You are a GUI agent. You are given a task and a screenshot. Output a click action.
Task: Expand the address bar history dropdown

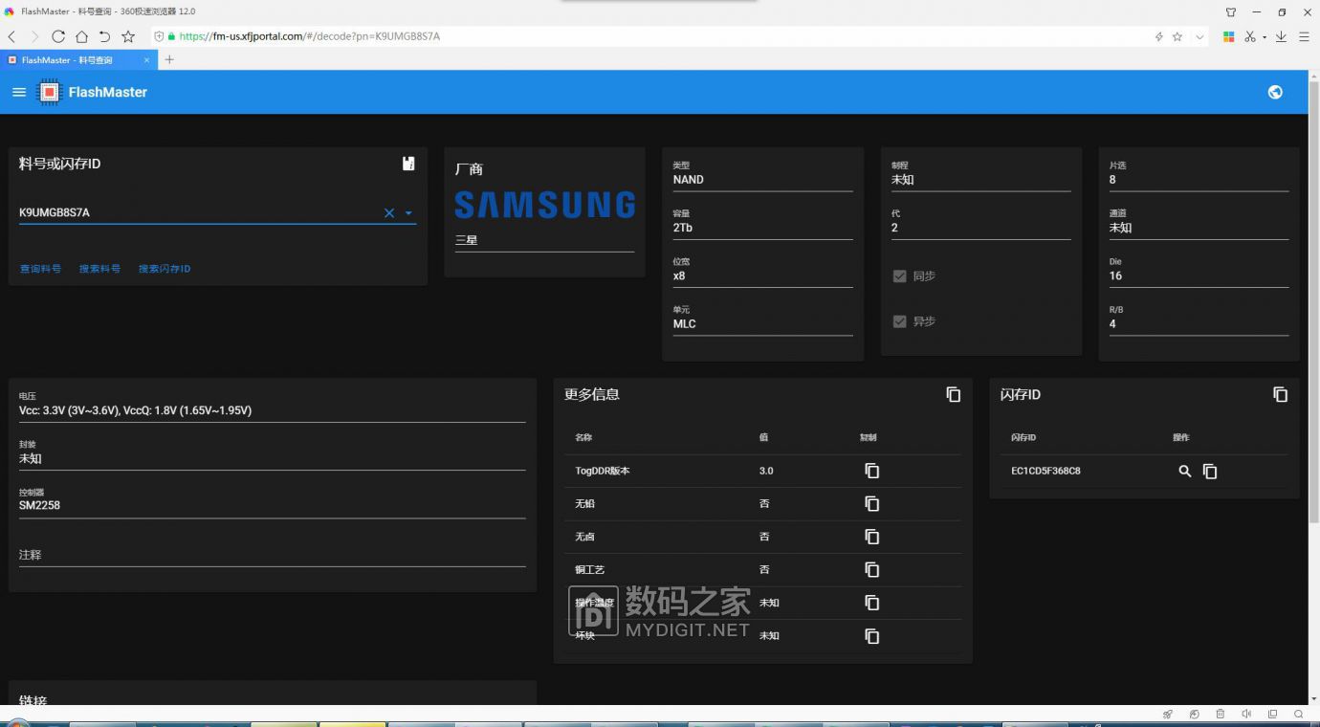tap(1199, 36)
